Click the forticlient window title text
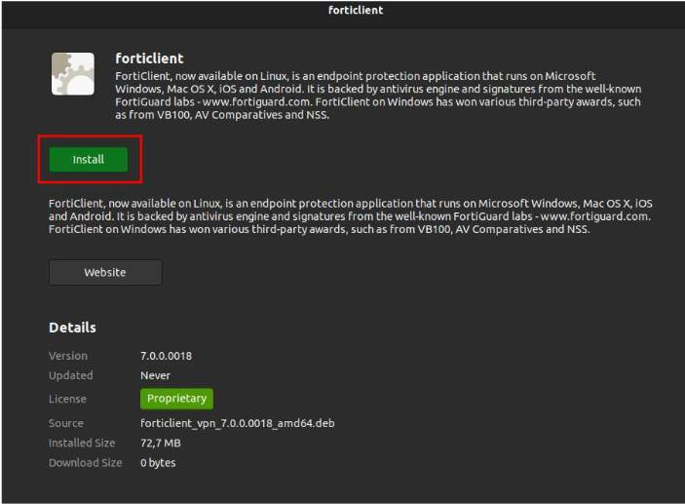 356,10
